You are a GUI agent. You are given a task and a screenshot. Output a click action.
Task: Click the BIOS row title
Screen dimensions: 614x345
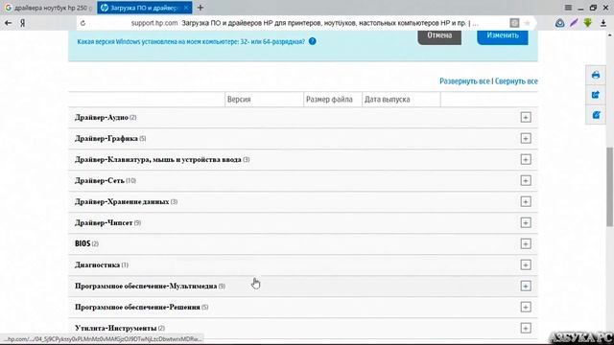click(x=83, y=243)
